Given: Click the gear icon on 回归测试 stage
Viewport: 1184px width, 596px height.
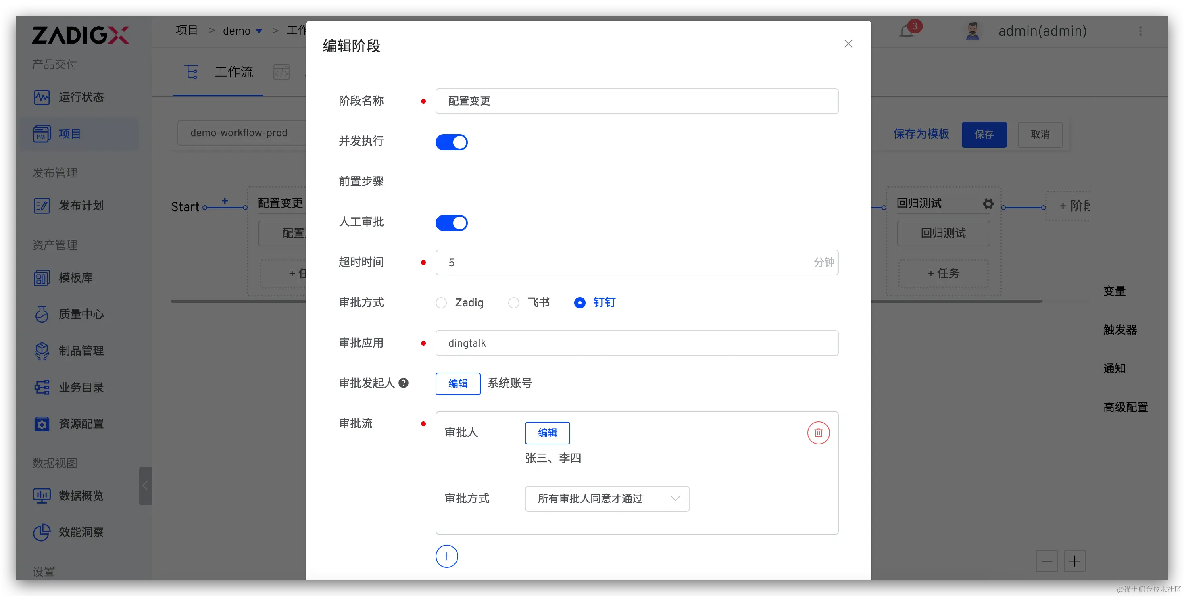Looking at the screenshot, I should coord(988,204).
